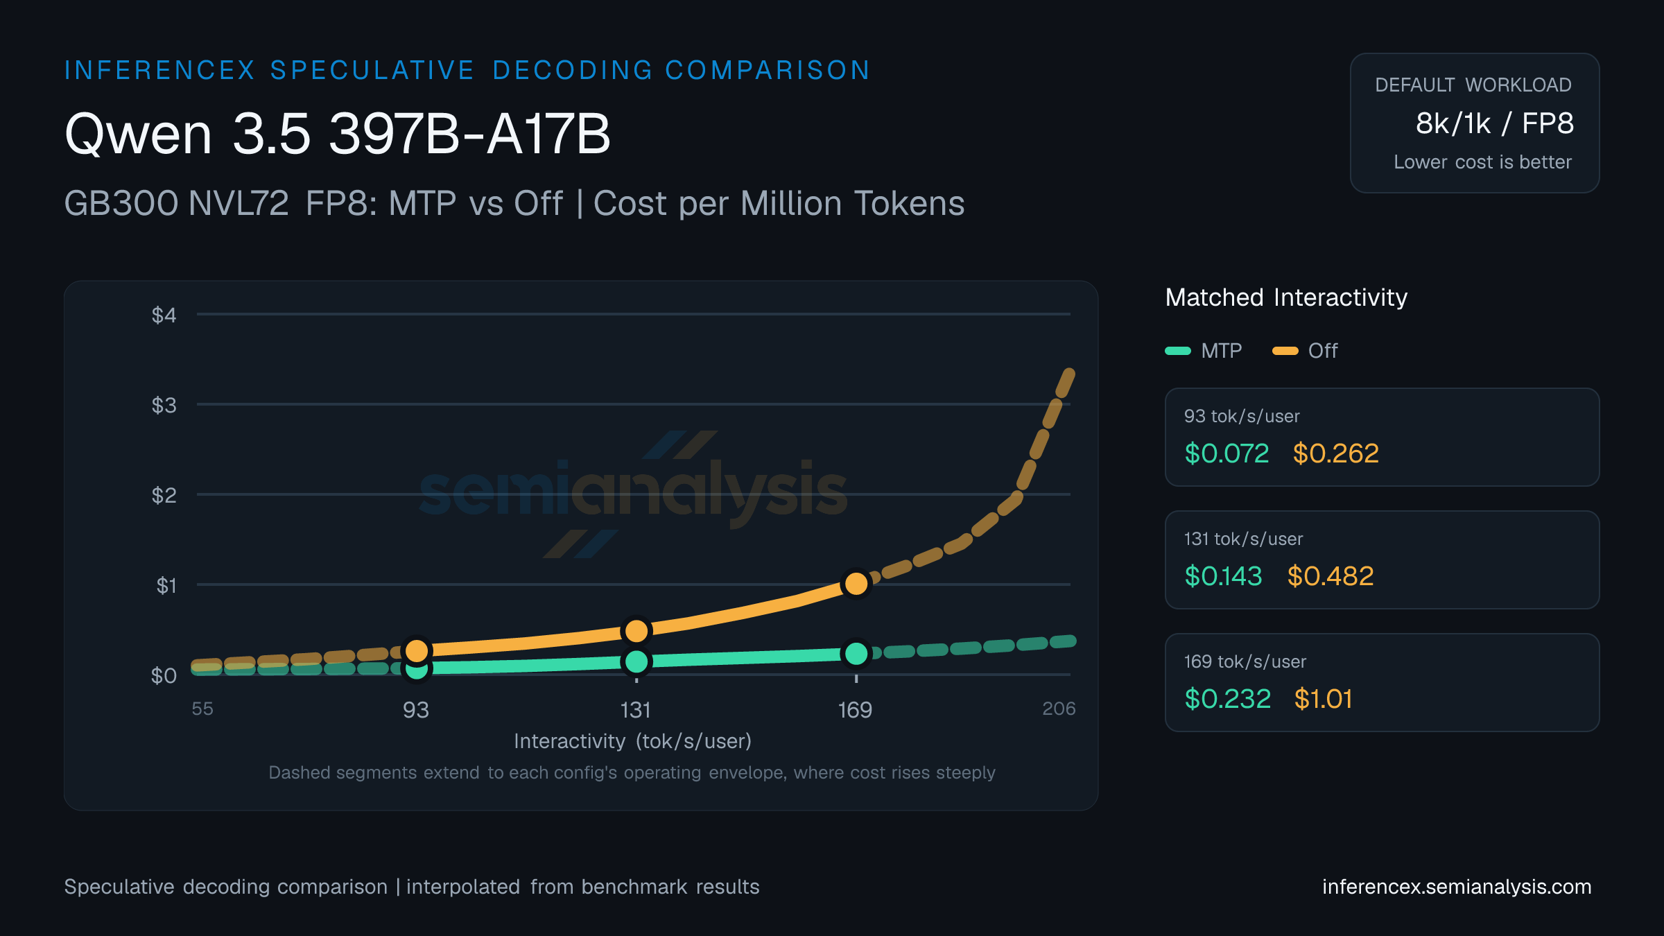Click the semianalysis watermark logo in chart

coord(633,493)
